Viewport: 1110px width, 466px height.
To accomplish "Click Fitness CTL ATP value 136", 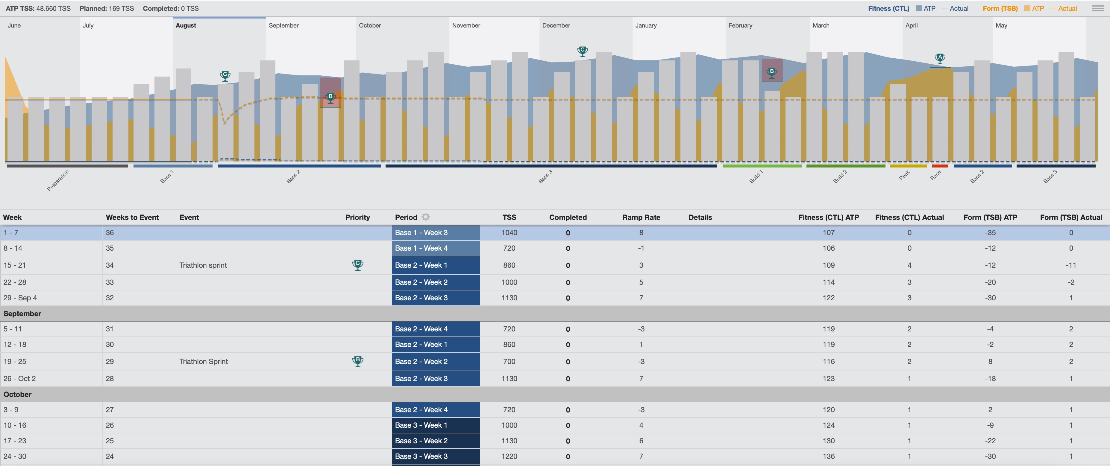I will pos(828,456).
